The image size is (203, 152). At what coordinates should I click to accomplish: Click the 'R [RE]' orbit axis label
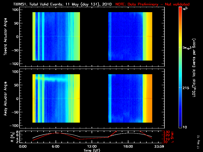[12, 137]
